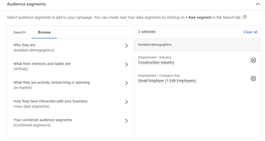Remove the Construction Industry segment
The image size is (265, 141).
[253, 60]
